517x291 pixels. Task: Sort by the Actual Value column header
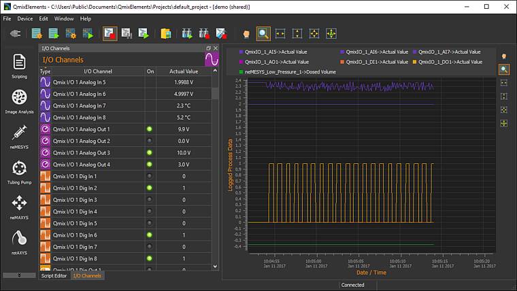(x=184, y=71)
